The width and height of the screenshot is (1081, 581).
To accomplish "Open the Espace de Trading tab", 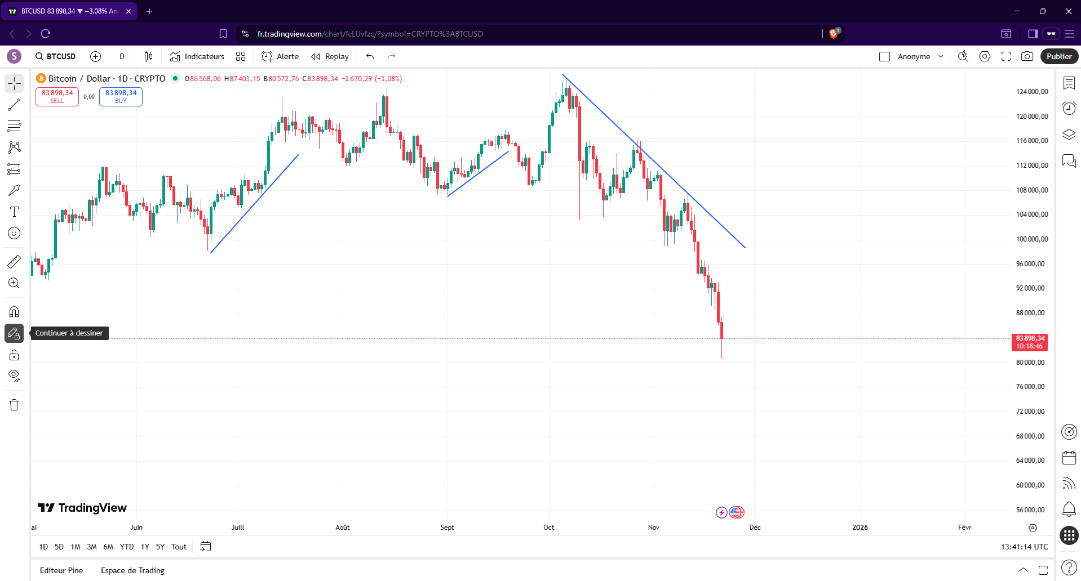I will 132,570.
